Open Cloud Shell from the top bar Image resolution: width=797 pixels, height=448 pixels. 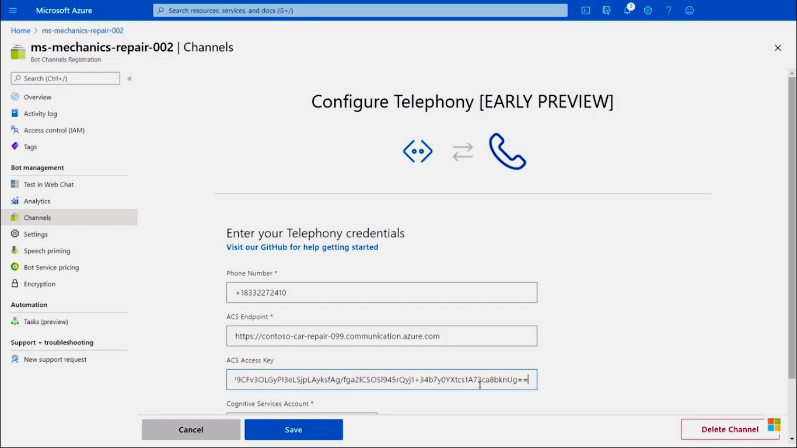click(x=586, y=10)
